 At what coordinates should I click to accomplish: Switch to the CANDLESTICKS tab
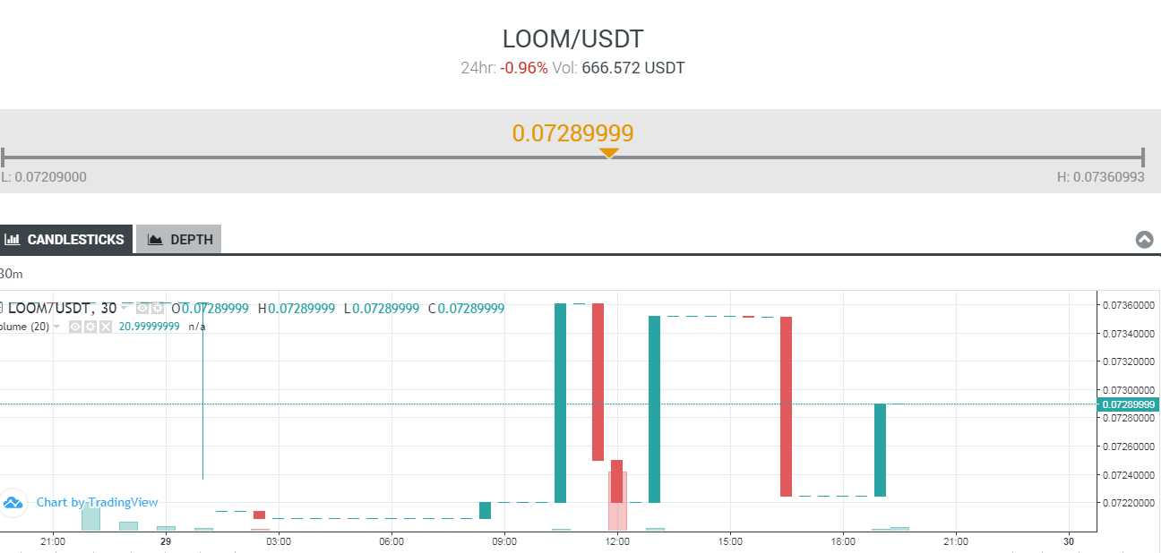[65, 240]
